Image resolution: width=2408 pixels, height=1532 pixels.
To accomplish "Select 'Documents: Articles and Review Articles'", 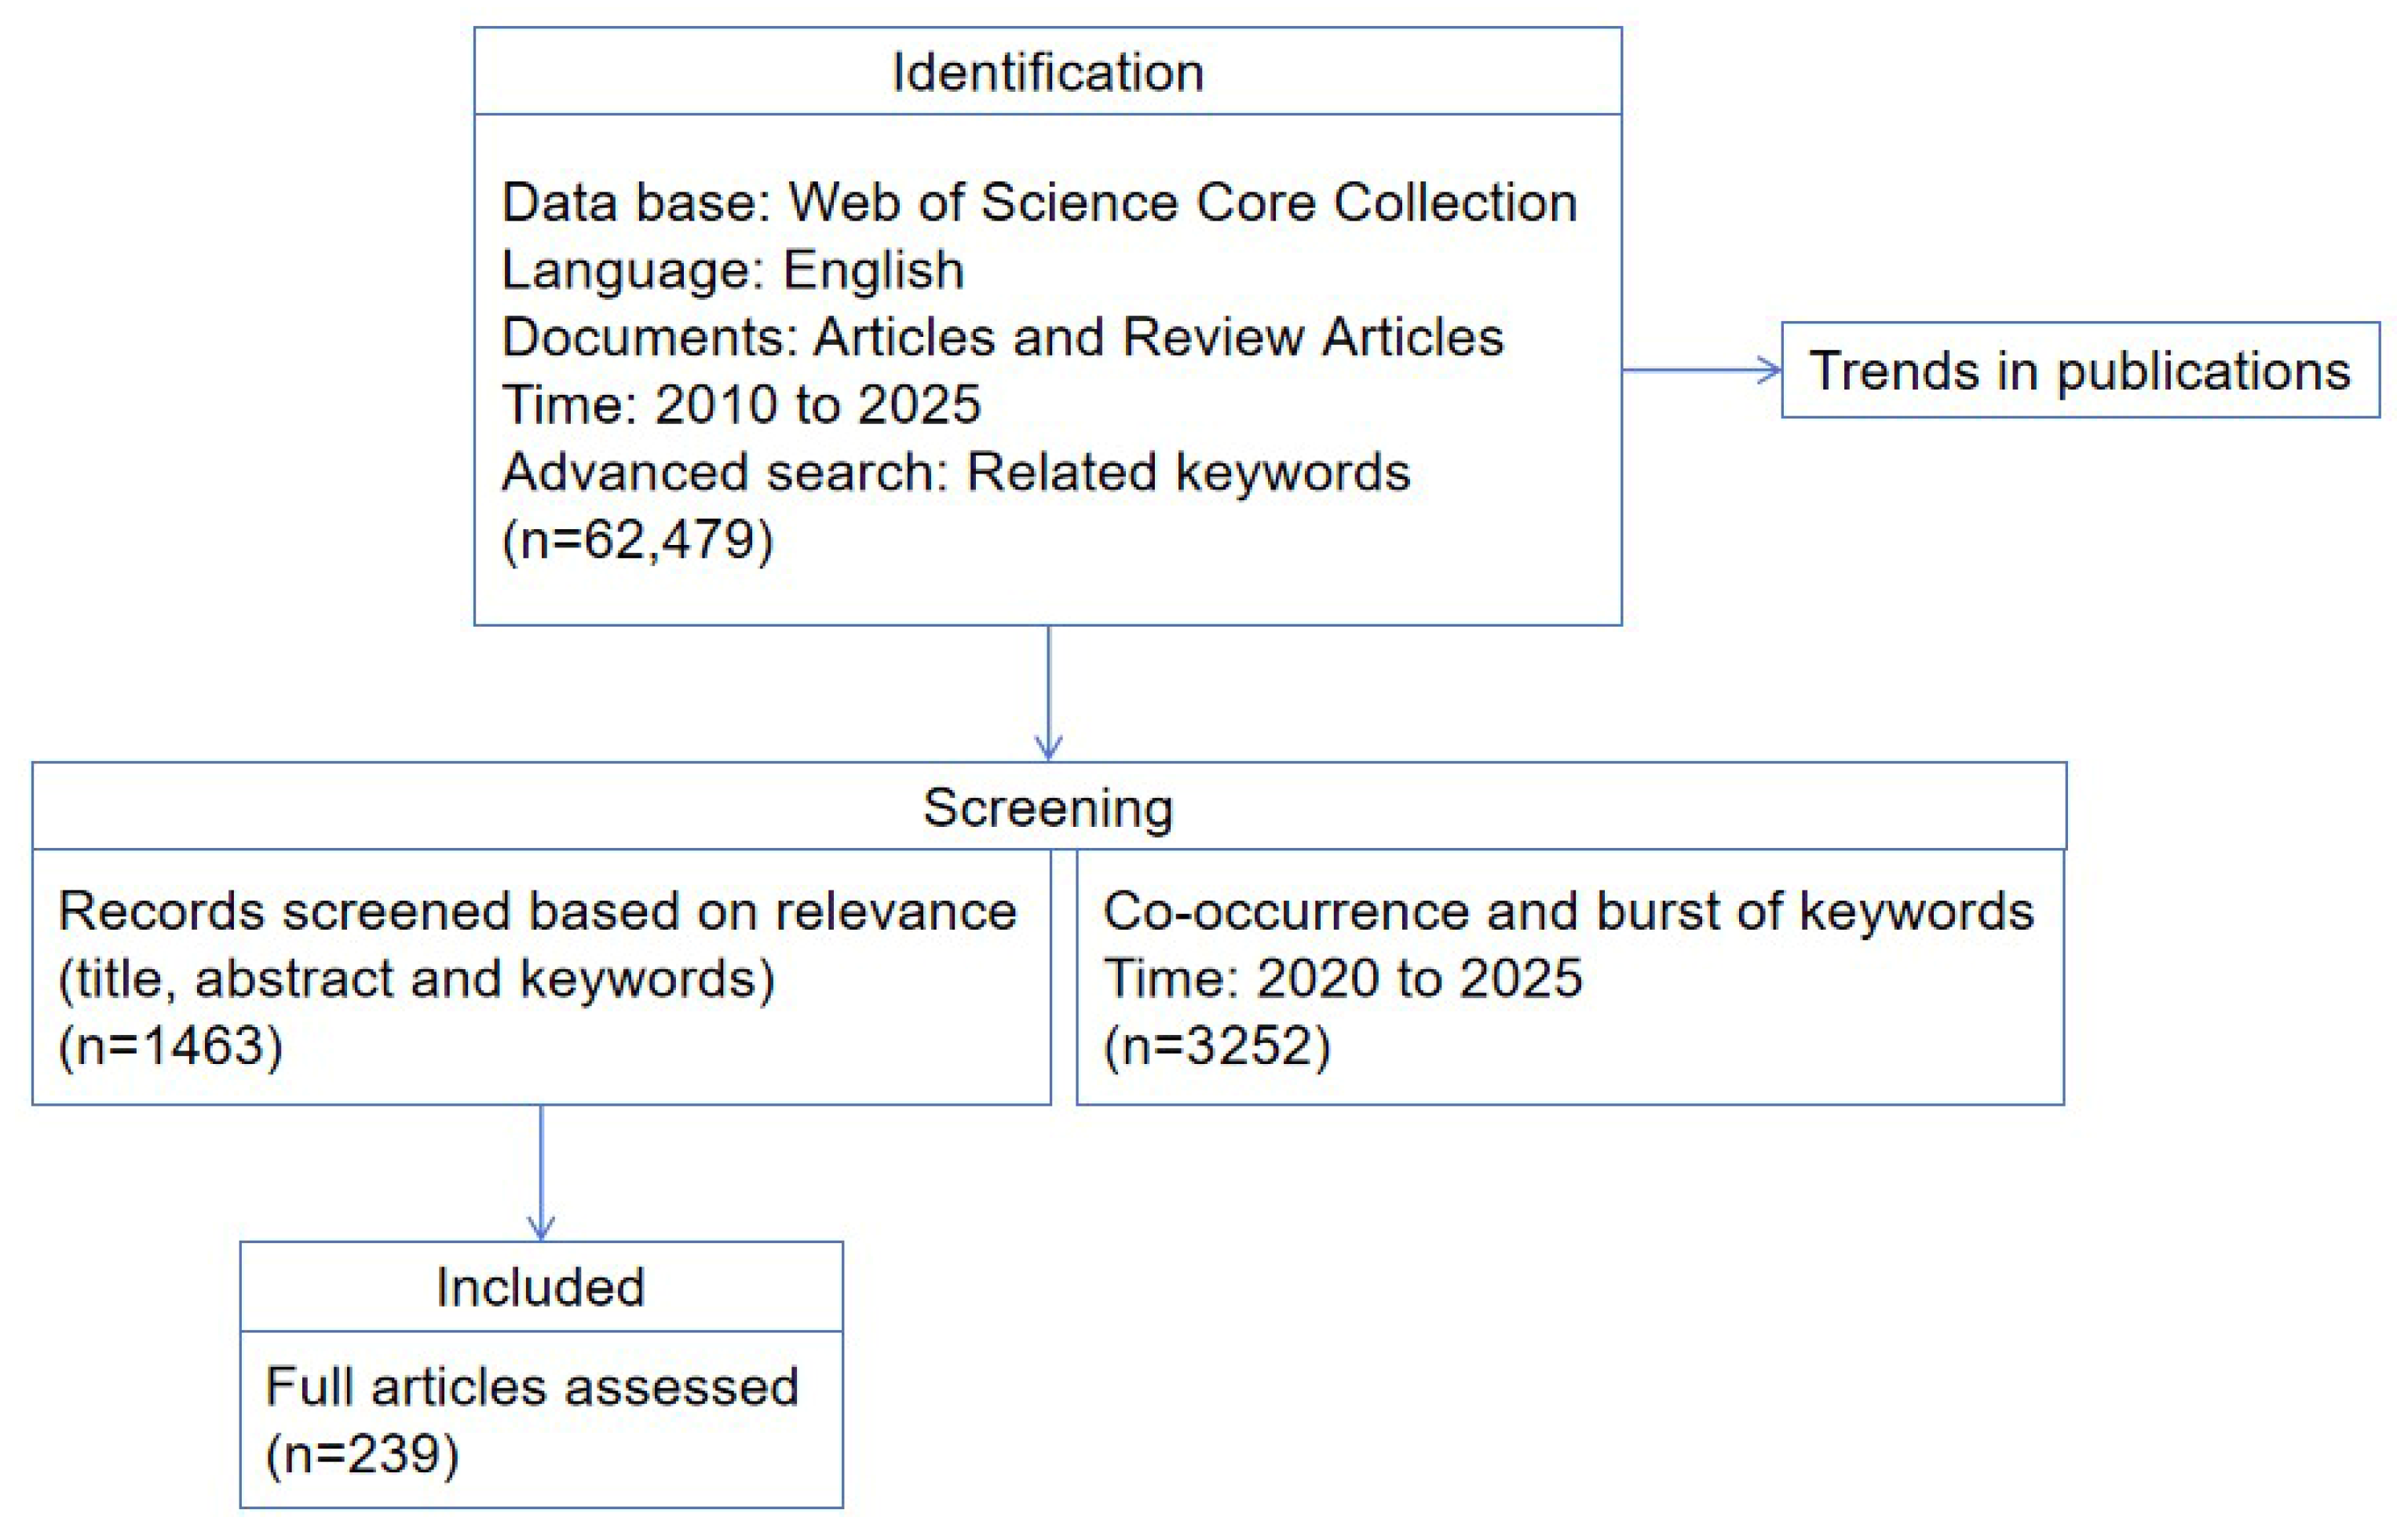I will (x=1003, y=337).
